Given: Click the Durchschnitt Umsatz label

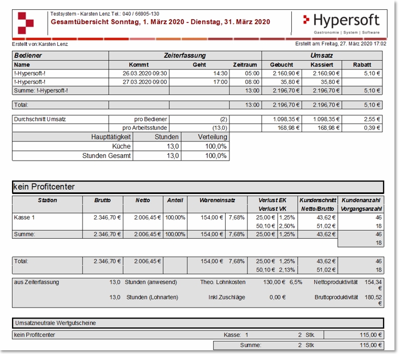Looking at the screenshot, I should coord(40,119).
